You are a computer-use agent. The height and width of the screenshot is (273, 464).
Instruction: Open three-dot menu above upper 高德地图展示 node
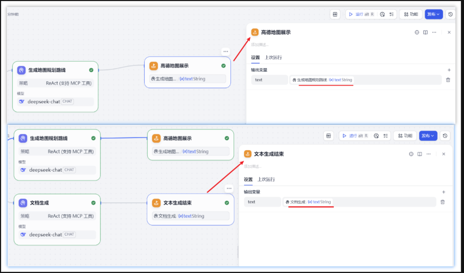pyautogui.click(x=226, y=52)
